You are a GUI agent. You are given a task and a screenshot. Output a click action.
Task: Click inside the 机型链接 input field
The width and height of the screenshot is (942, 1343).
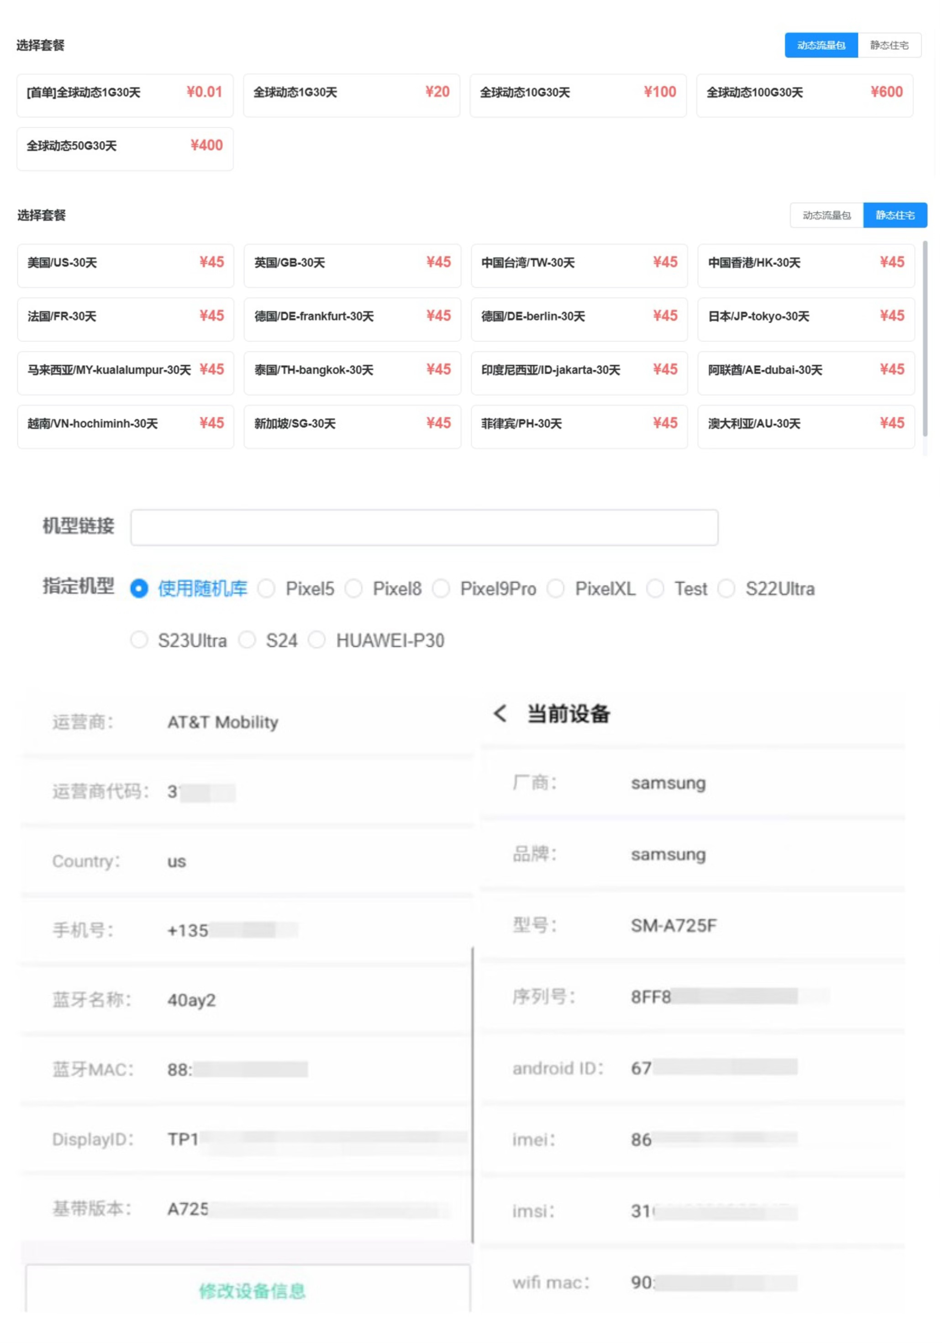pyautogui.click(x=424, y=527)
